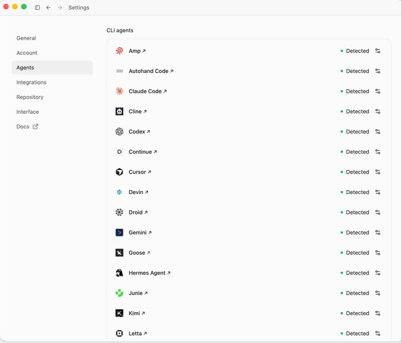Click the Gemini terminal logo icon
401x343 pixels.
coord(119,232)
